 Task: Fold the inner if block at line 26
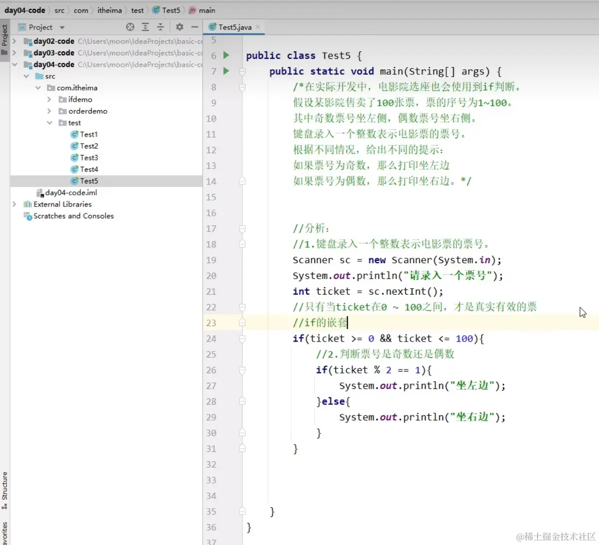tap(242, 370)
